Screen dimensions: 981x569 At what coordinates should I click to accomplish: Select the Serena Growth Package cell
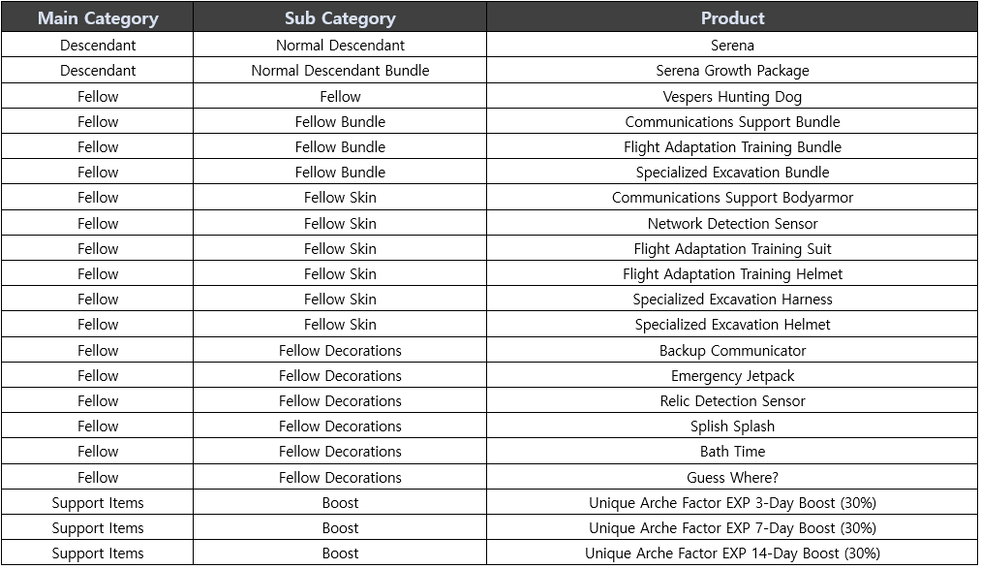pyautogui.click(x=732, y=71)
